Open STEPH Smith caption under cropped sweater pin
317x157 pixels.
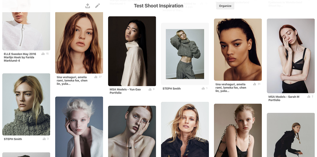tap(172, 89)
